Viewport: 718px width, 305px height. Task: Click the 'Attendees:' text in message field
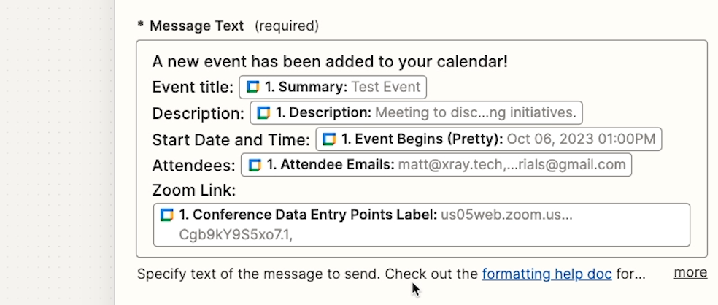193,166
